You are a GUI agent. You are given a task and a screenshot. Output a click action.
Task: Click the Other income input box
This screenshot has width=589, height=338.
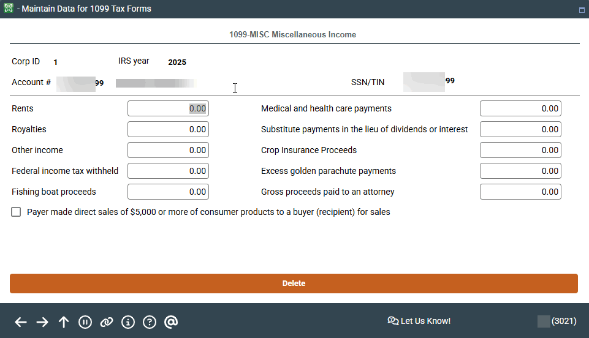point(168,150)
